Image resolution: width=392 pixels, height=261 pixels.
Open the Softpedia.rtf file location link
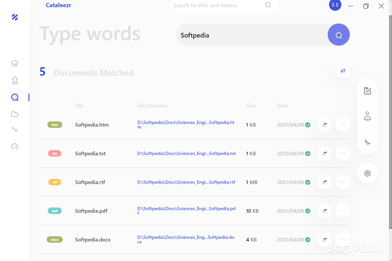pyautogui.click(x=186, y=182)
